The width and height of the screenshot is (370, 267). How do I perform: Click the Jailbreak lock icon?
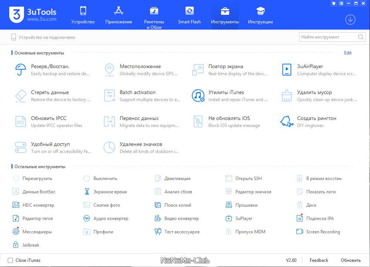pyautogui.click(x=16, y=245)
